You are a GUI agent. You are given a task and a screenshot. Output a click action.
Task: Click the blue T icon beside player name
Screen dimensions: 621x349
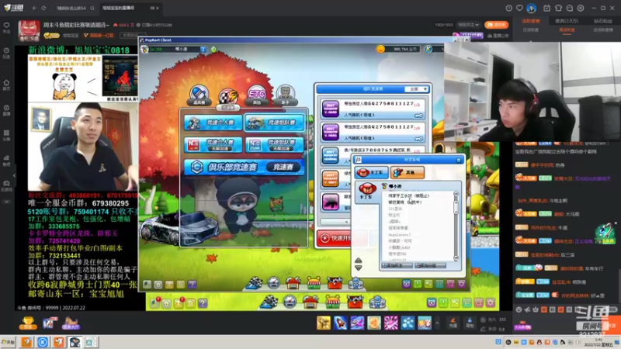point(203,50)
